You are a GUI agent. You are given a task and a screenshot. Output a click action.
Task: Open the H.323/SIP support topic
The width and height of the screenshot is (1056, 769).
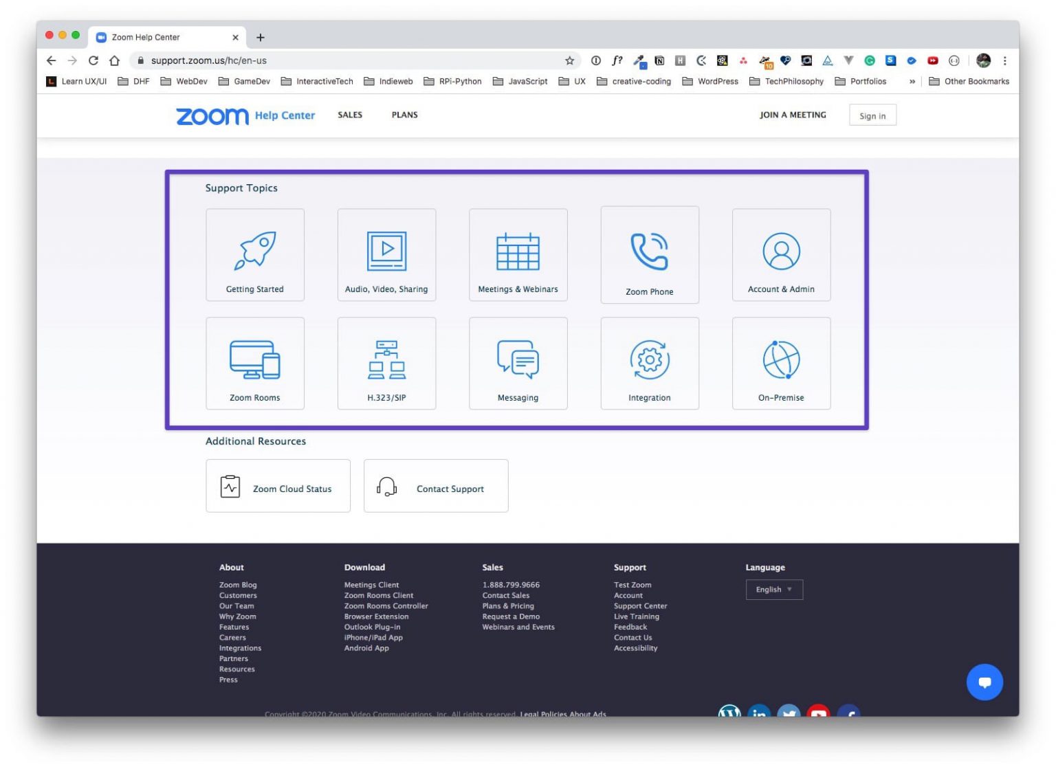[x=386, y=363]
